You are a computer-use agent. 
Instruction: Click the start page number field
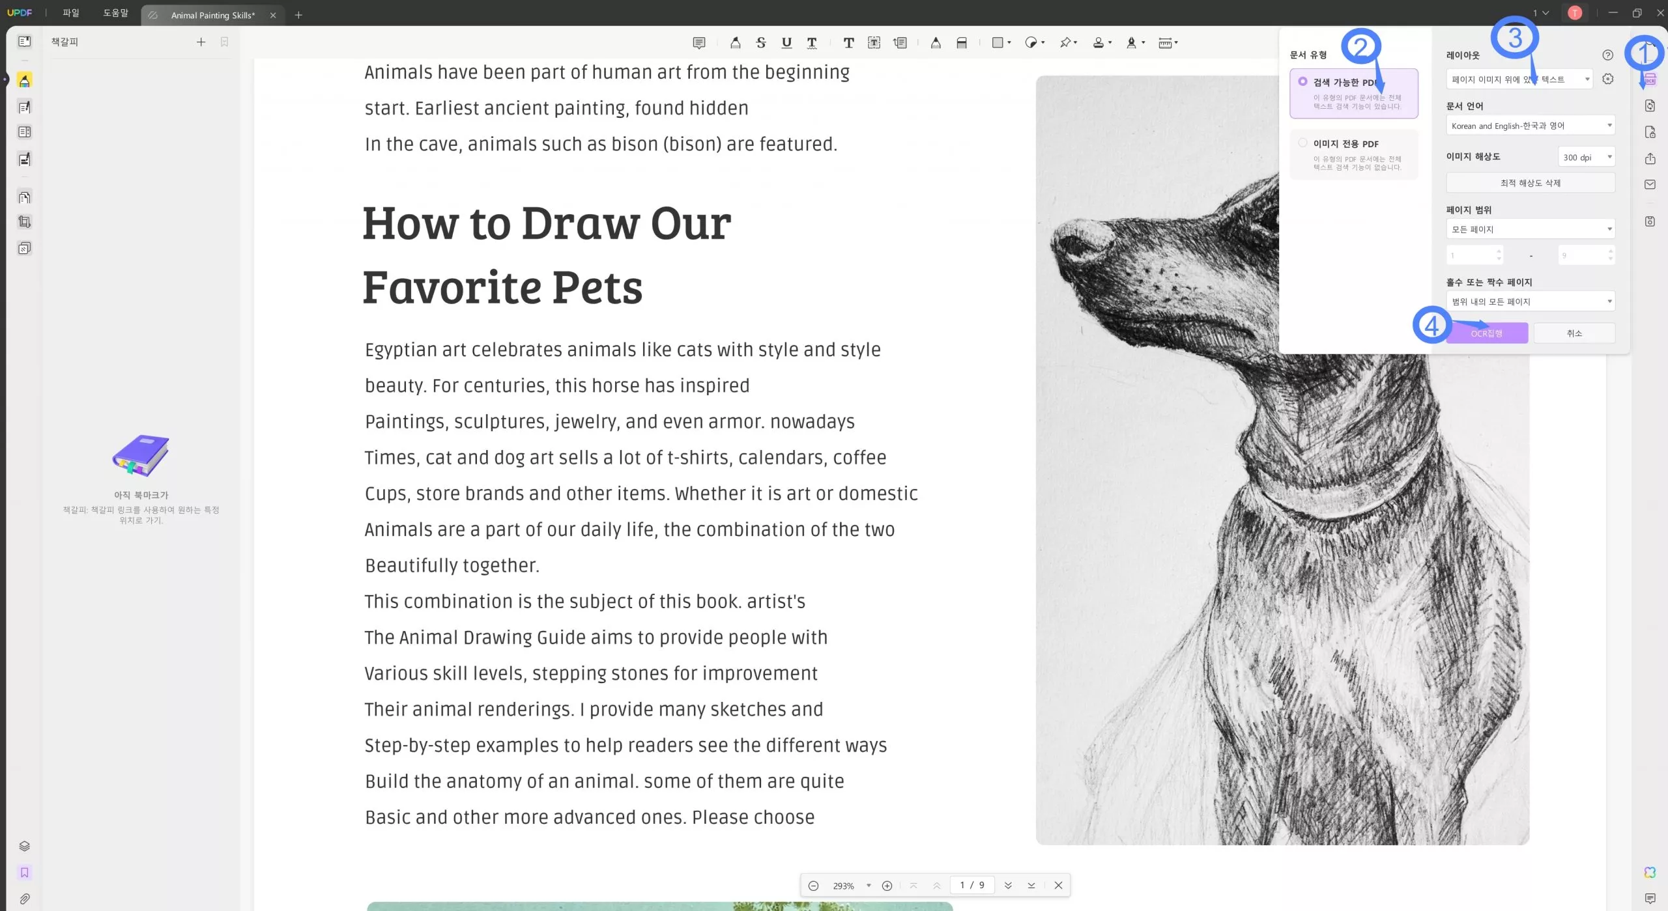click(1474, 255)
